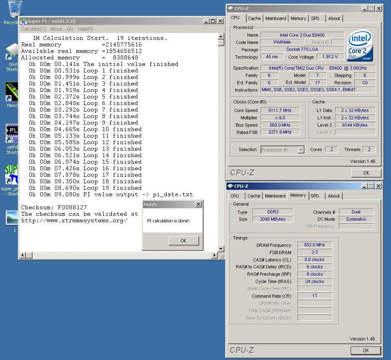Click the memory Size value 2048 MBytes
Image resolution: width=391 pixels, height=360 pixels.
pos(273,219)
